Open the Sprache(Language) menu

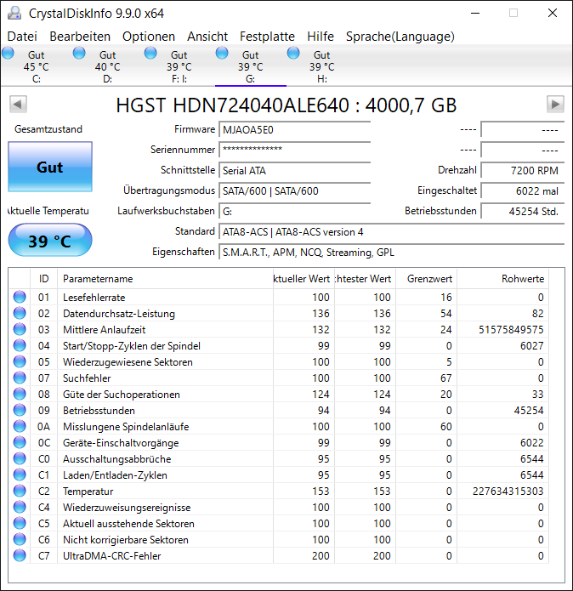400,37
